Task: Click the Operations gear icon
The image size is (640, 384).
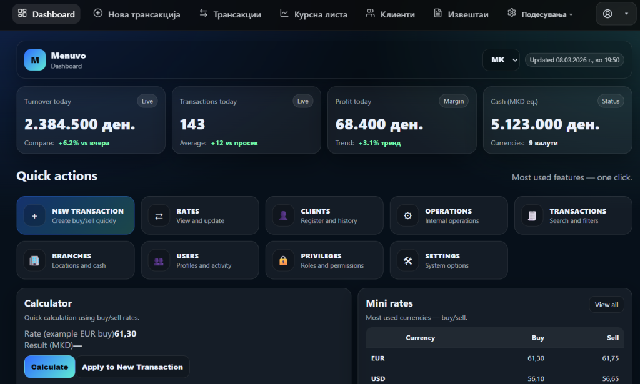Action: pyautogui.click(x=407, y=216)
